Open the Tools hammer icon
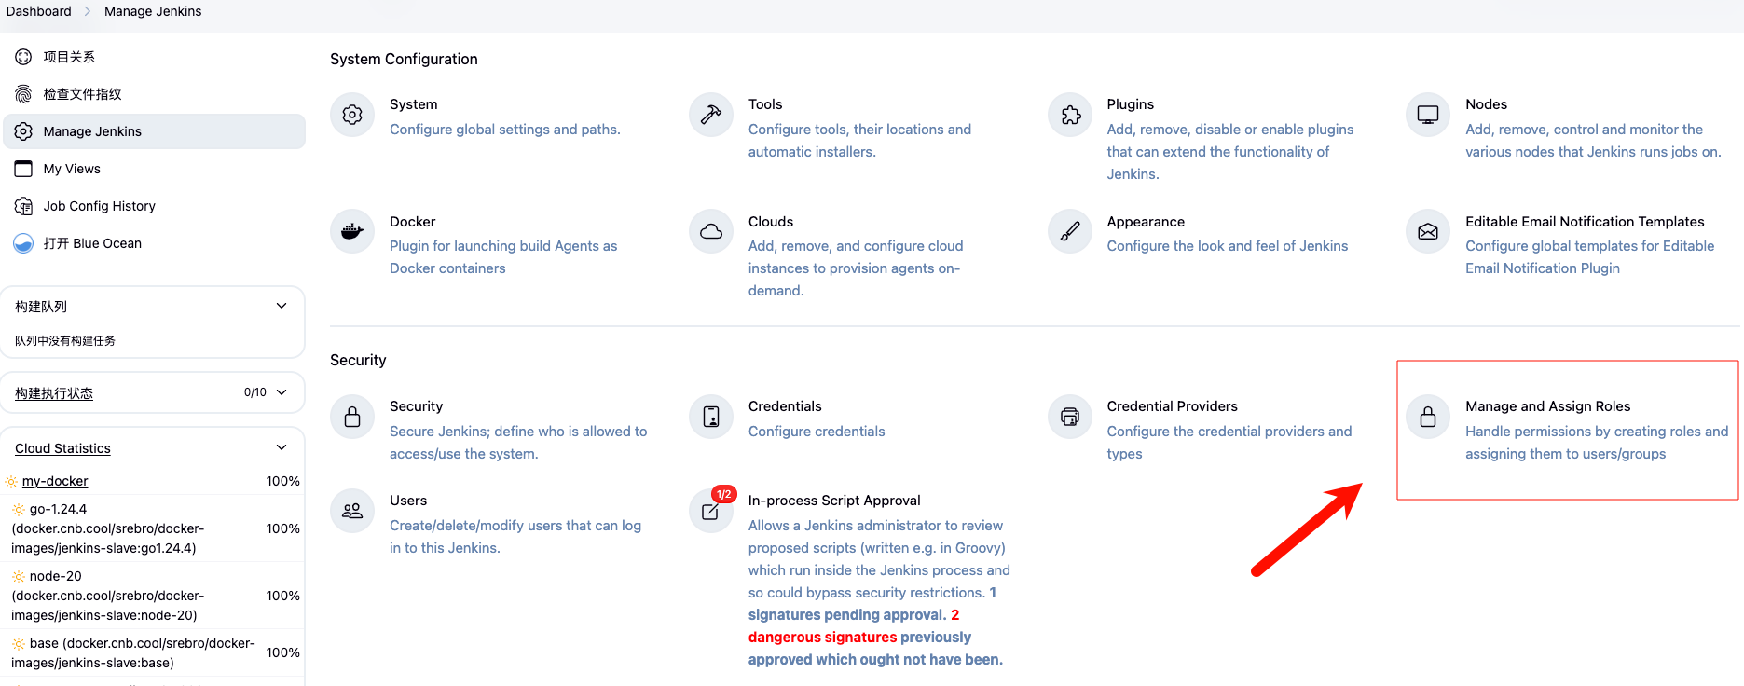This screenshot has width=1744, height=686. click(711, 115)
